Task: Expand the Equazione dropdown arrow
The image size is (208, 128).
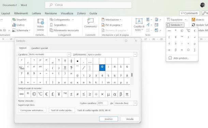Action: click(x=185, y=20)
